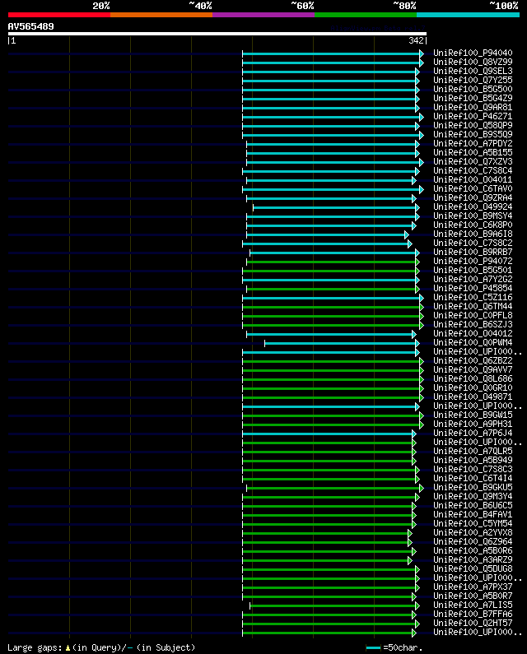Select the UniRef100_B9RRB7 label
Viewport: 527px width, 654px height.
coord(473,252)
